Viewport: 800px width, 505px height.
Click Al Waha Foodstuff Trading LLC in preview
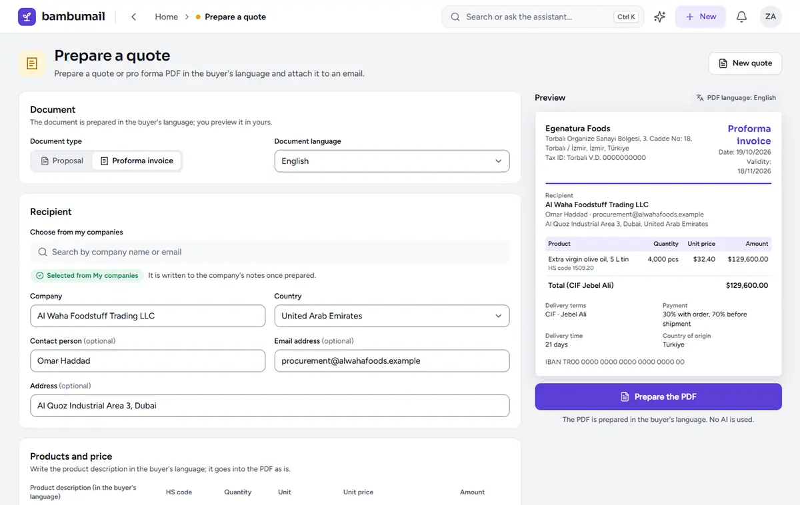597,205
